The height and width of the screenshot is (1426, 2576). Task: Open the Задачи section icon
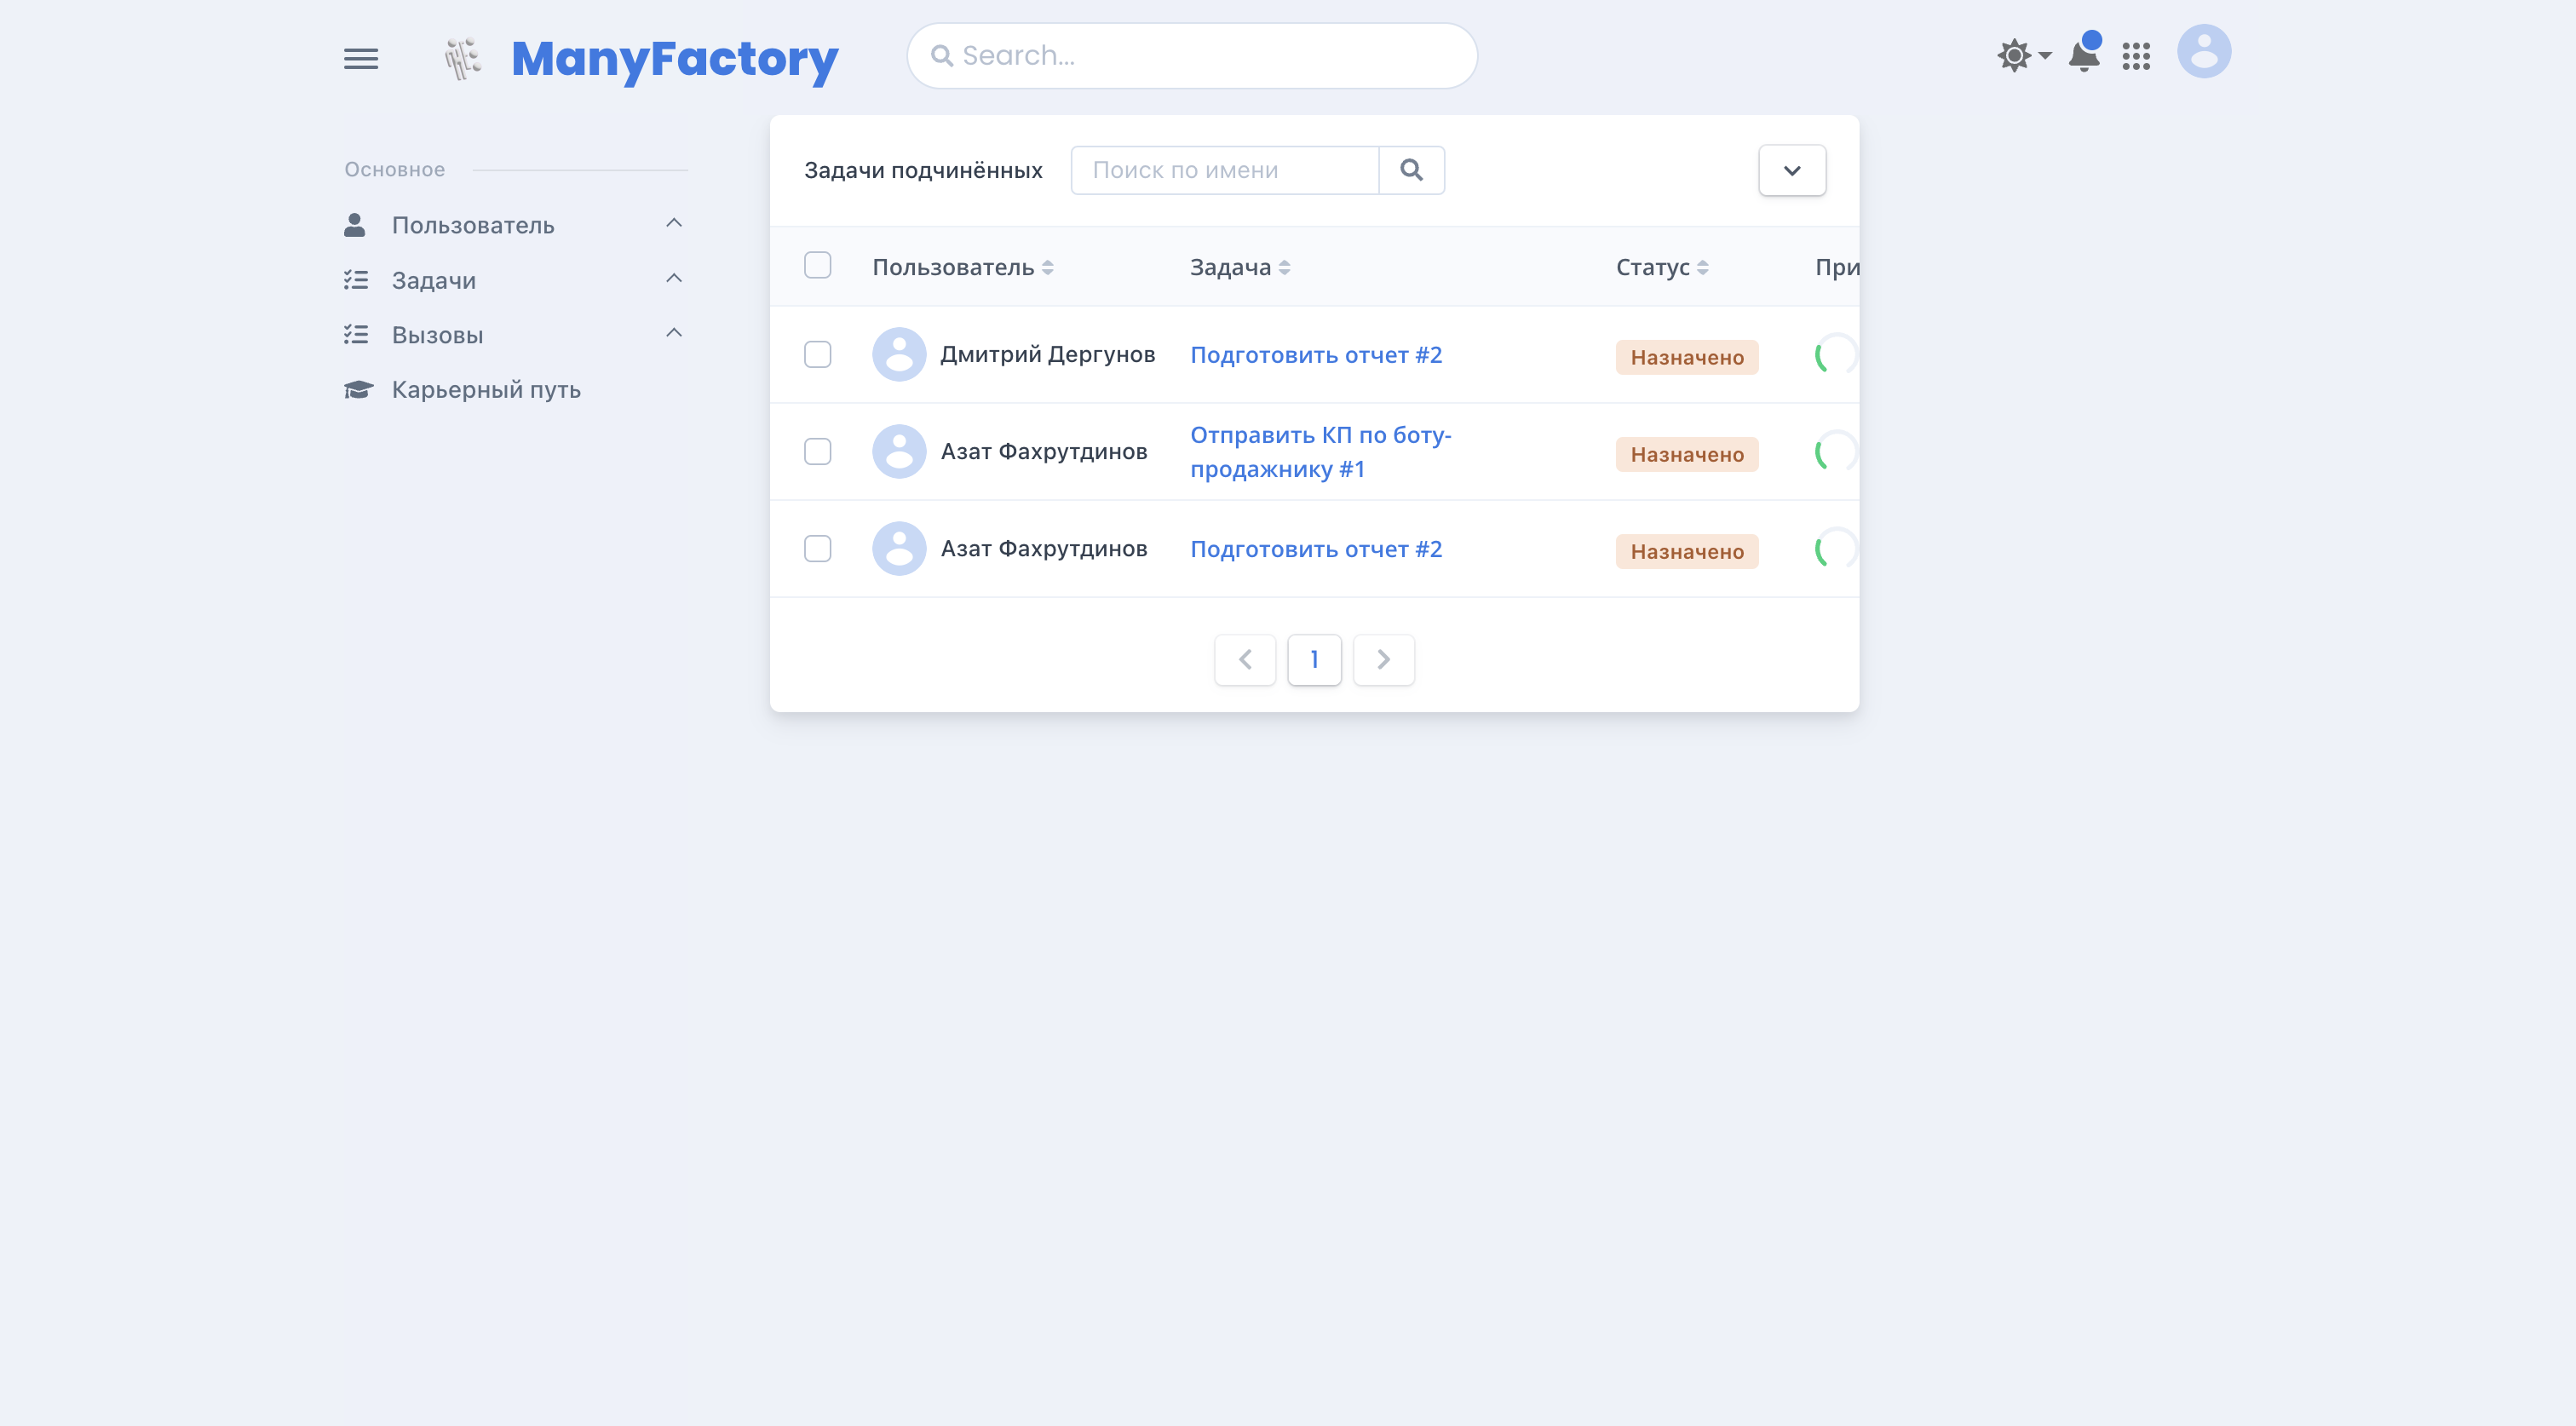click(357, 279)
